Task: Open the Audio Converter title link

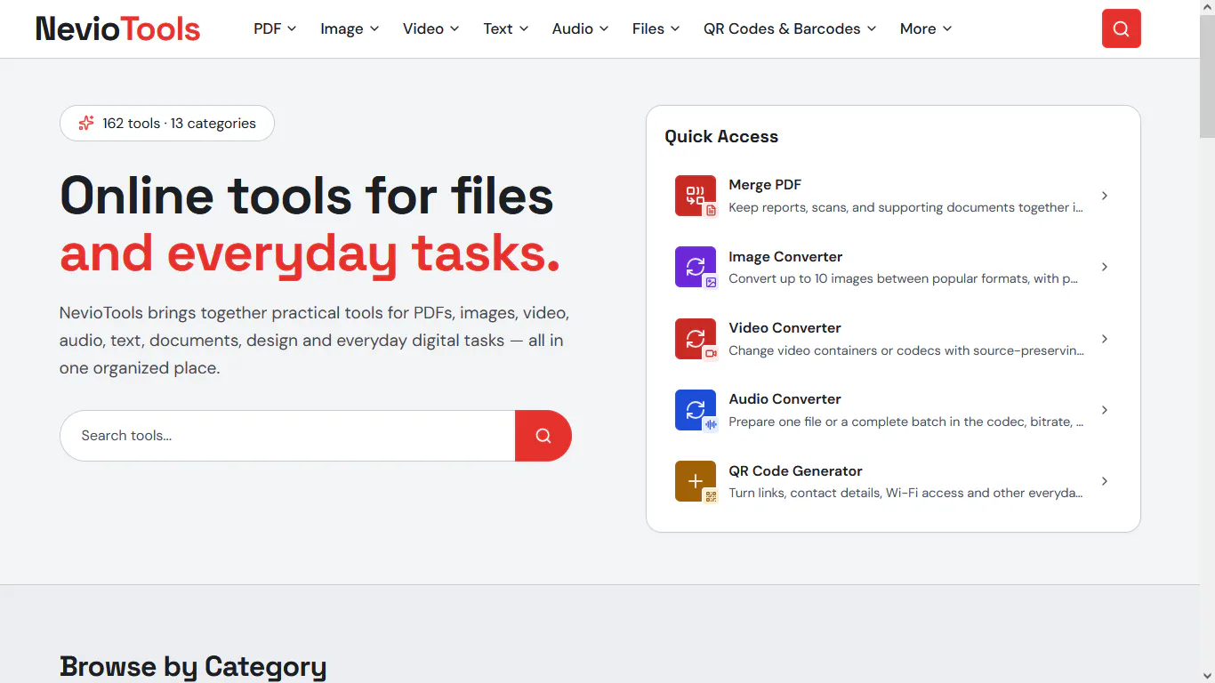Action: click(785, 399)
